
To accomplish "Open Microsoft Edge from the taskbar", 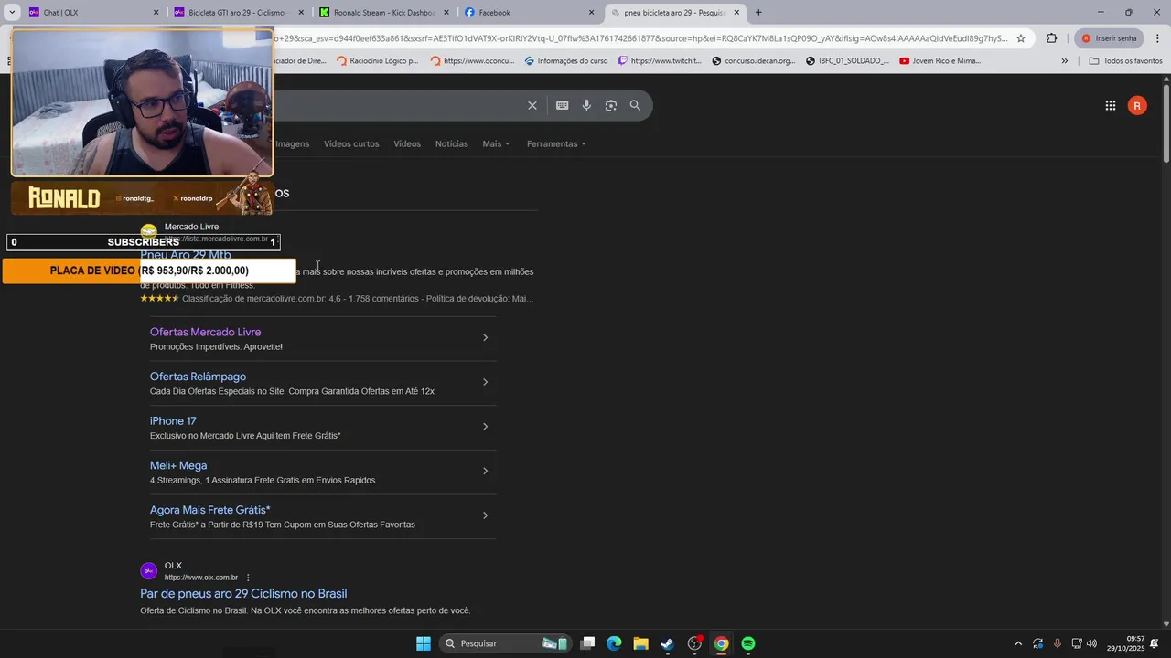I will [x=614, y=643].
